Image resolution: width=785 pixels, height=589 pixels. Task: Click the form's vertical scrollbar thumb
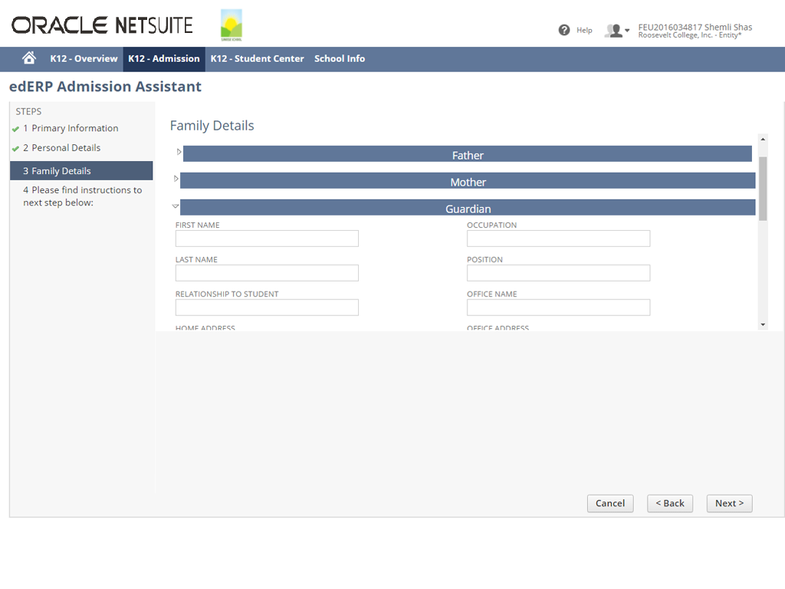coord(763,189)
